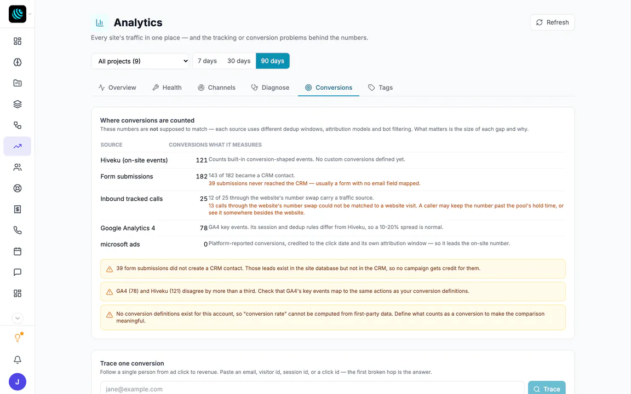Click the 39 submissions never reached CRM warning
Image resolution: width=631 pixels, height=394 pixels.
click(314, 183)
